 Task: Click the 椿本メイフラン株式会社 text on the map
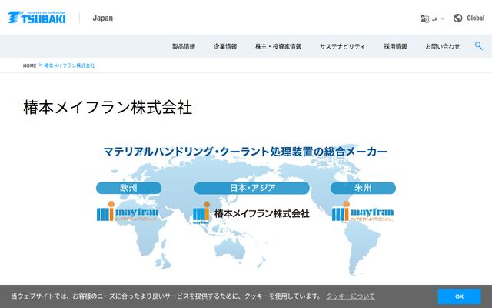pos(262,213)
